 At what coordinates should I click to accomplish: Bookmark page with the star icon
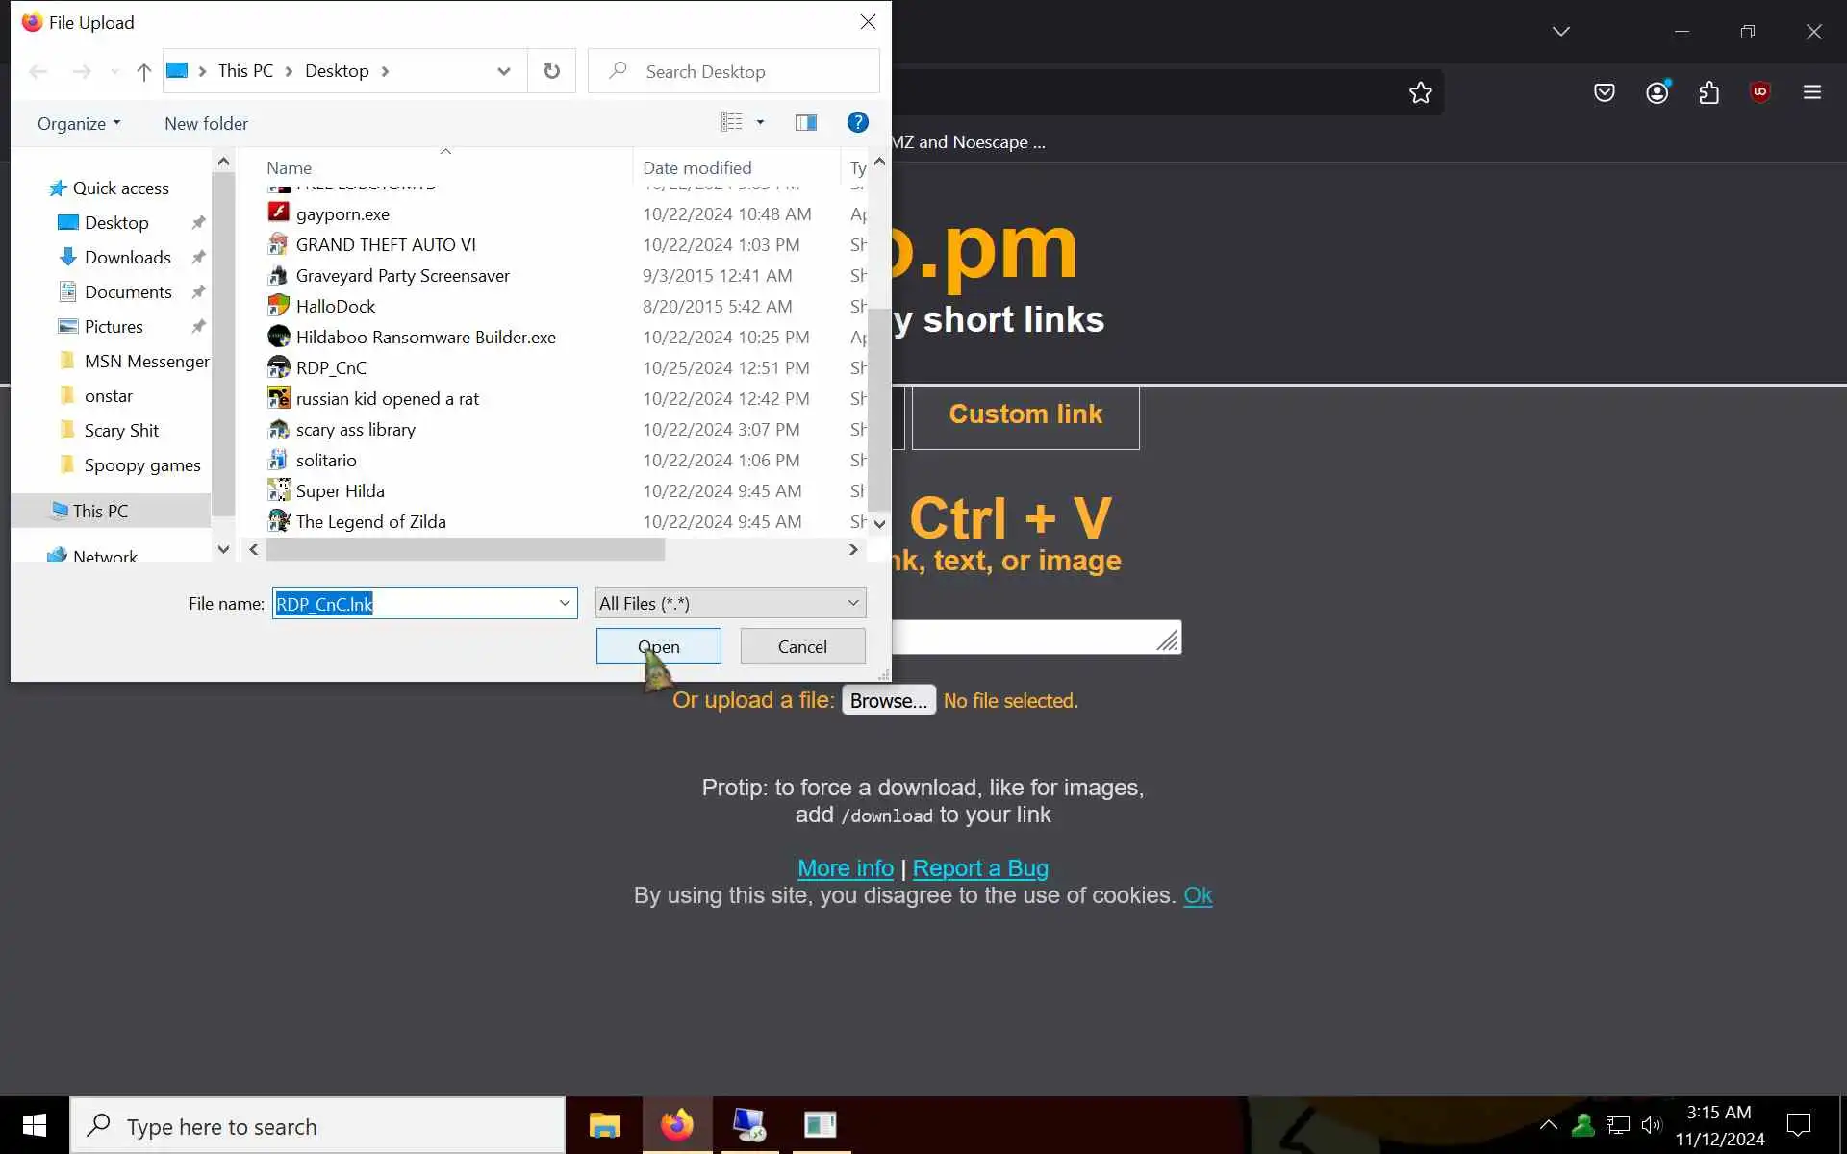point(1420,92)
